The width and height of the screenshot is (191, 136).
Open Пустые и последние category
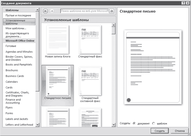click(x=19, y=16)
